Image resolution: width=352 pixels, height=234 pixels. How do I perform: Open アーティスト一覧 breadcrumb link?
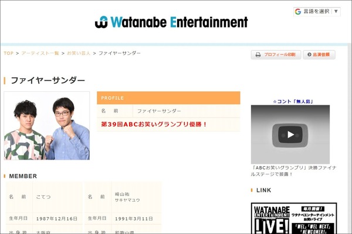point(40,53)
